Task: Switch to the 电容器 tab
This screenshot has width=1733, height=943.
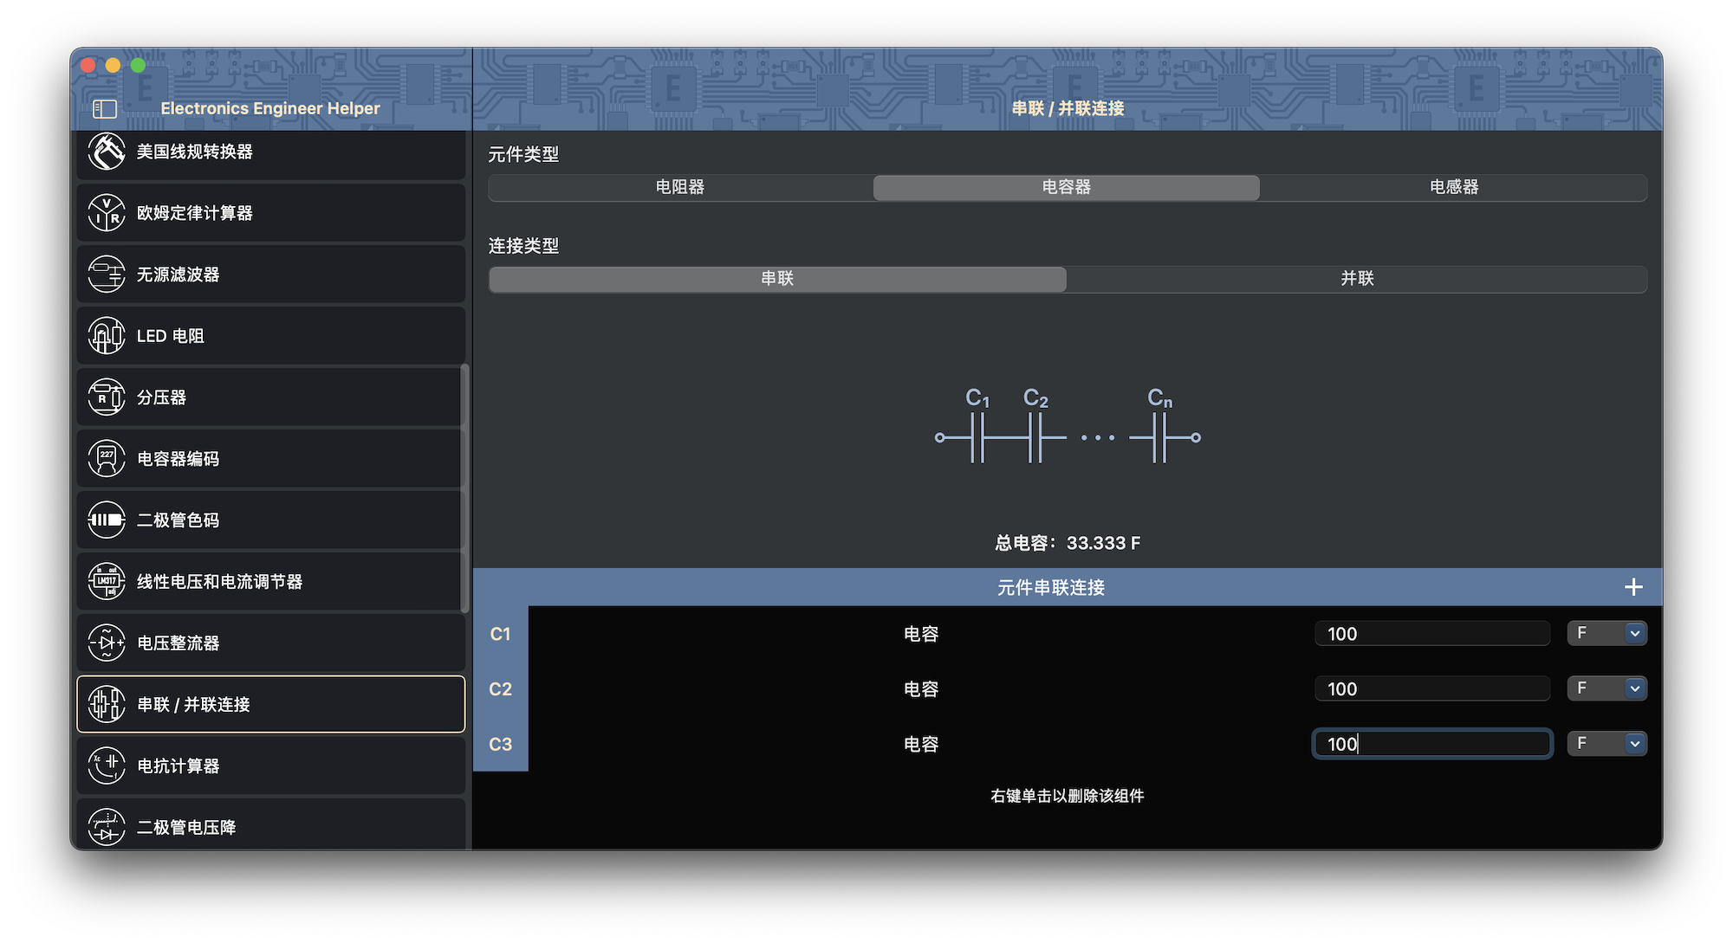Action: click(1066, 186)
